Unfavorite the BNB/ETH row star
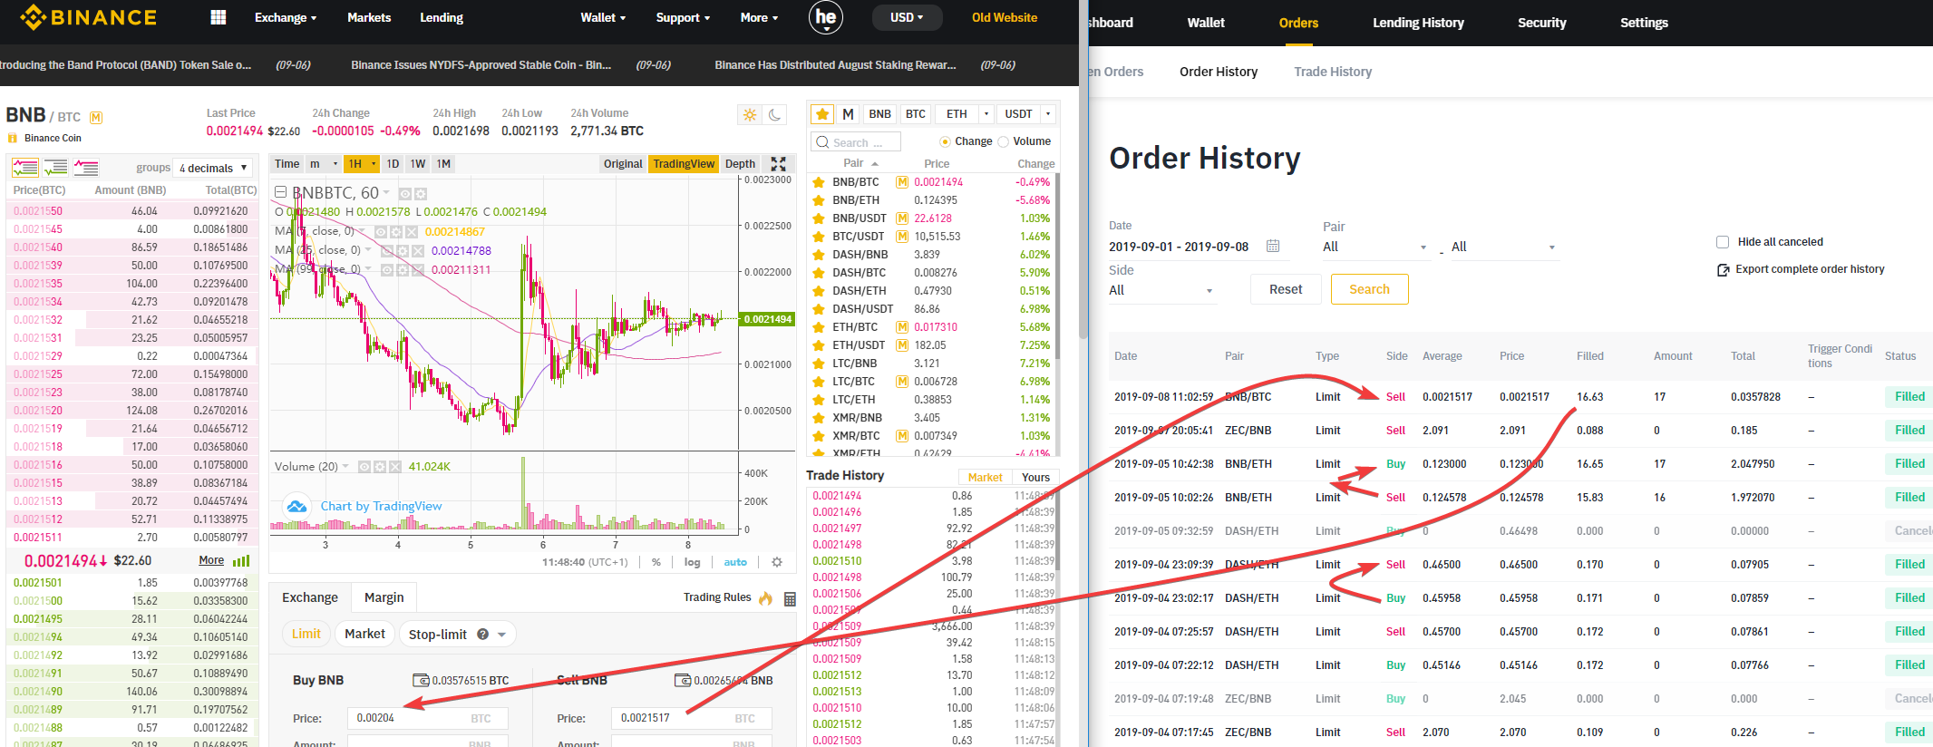The height and width of the screenshot is (747, 1933). (819, 200)
